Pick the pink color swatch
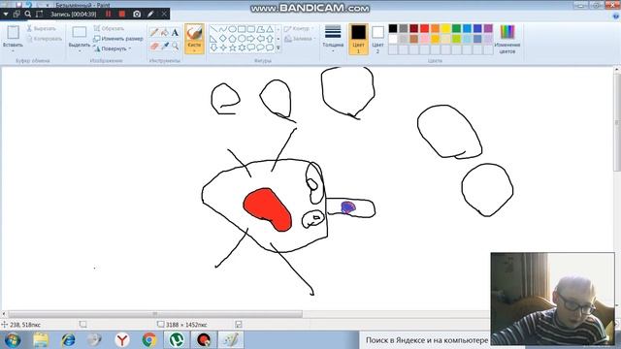Viewport: 621px width, 349px height. click(425, 39)
